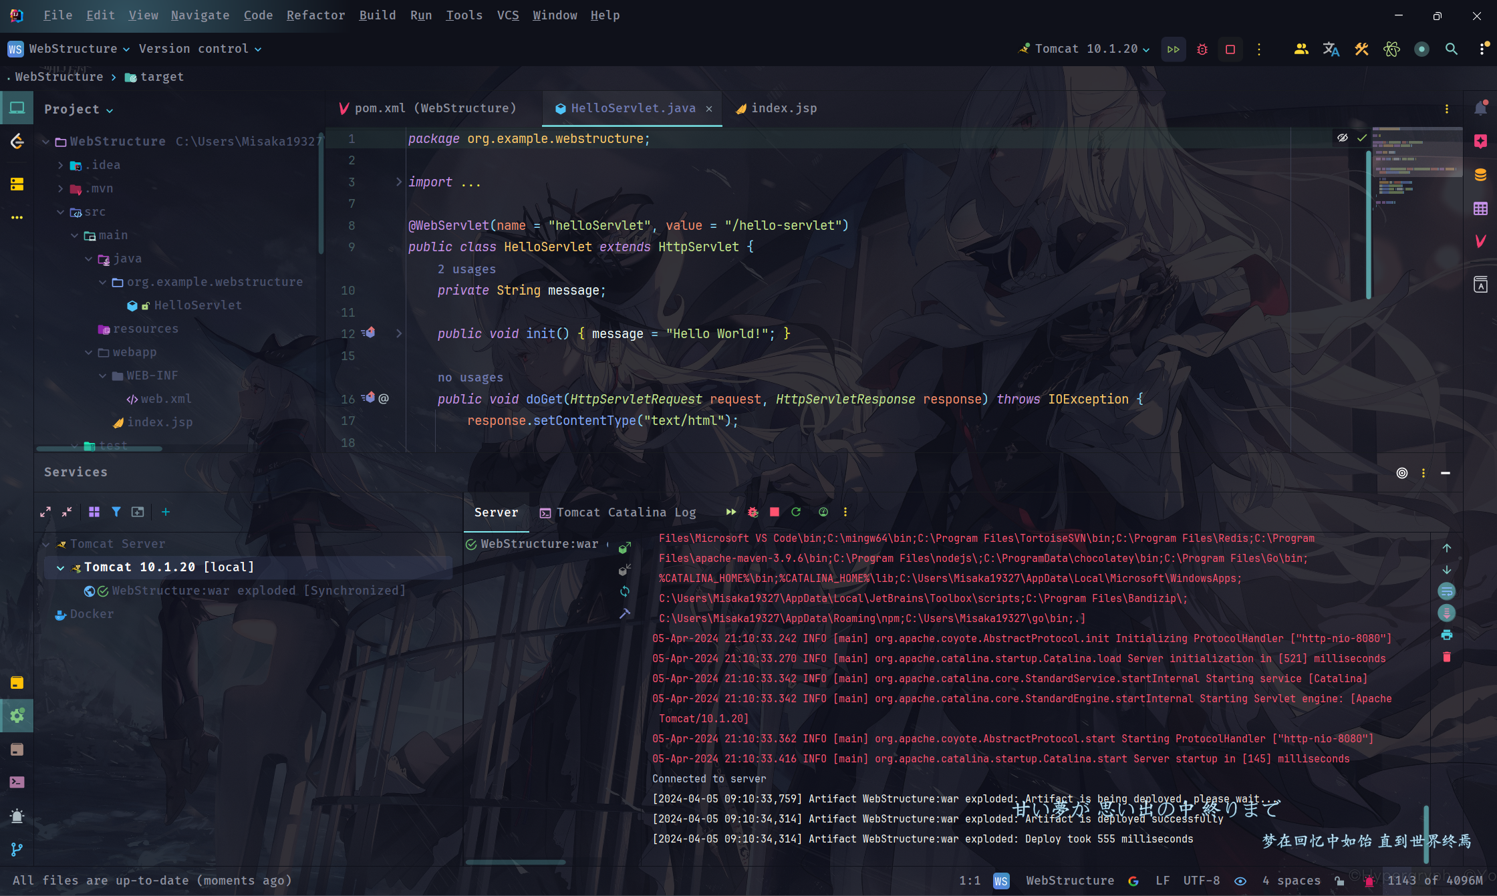Open IDE build tools settings icon
This screenshot has width=1497, height=896.
click(1361, 49)
